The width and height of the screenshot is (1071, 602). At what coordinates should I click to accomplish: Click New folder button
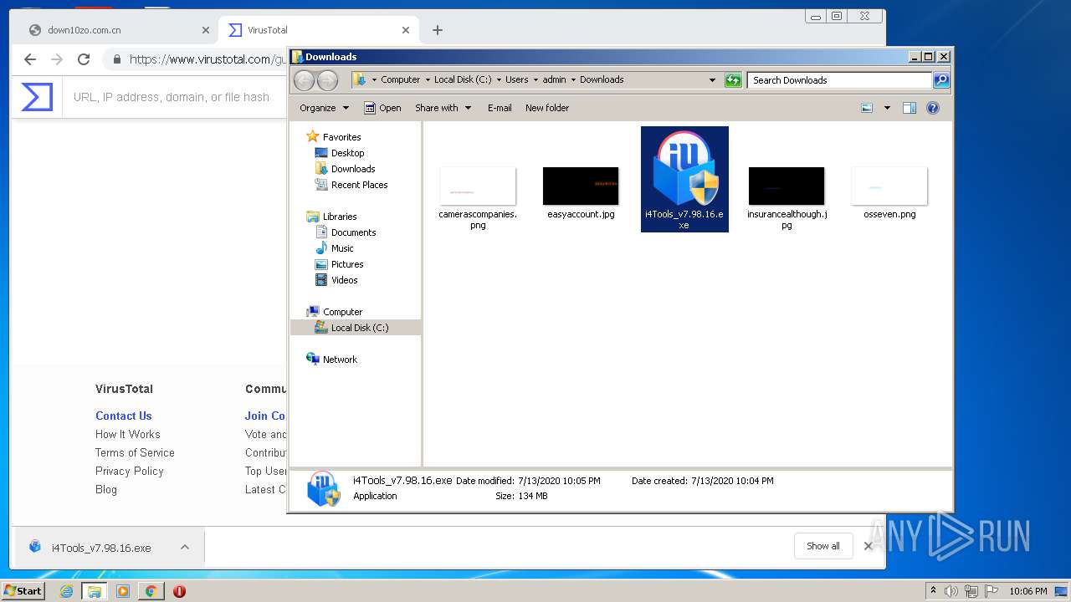(x=547, y=108)
